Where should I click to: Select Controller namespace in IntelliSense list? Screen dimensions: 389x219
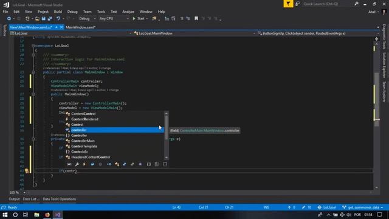coord(115,136)
